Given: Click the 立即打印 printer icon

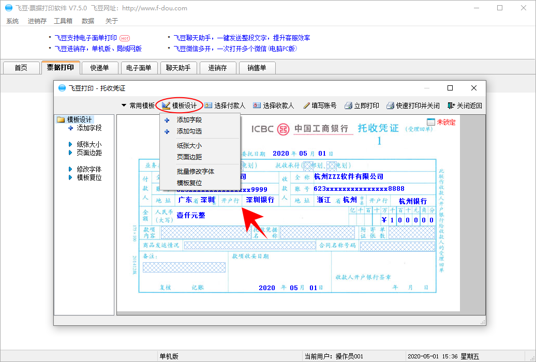Looking at the screenshot, I should tap(348, 105).
